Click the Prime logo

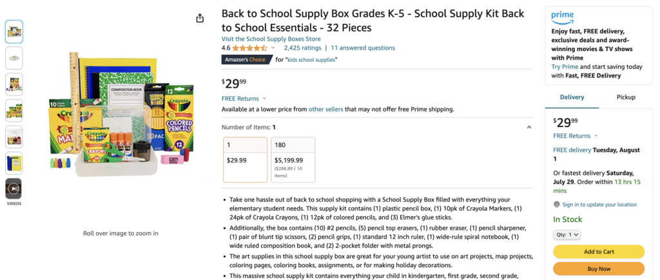point(562,19)
